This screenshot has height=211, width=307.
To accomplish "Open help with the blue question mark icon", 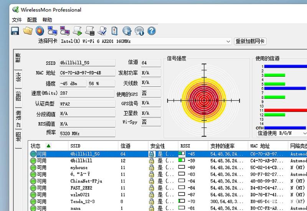I will [x=151, y=31].
